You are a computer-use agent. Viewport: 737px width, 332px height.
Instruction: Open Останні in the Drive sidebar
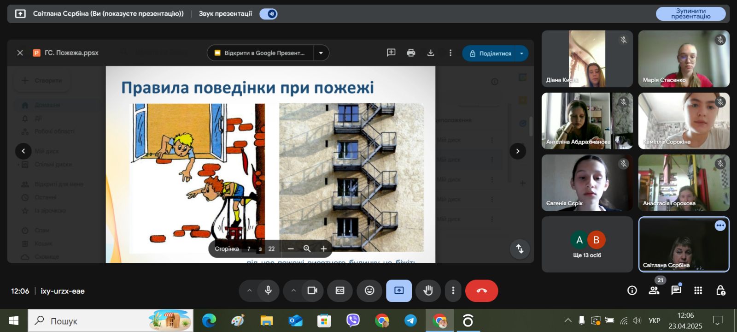coord(45,197)
